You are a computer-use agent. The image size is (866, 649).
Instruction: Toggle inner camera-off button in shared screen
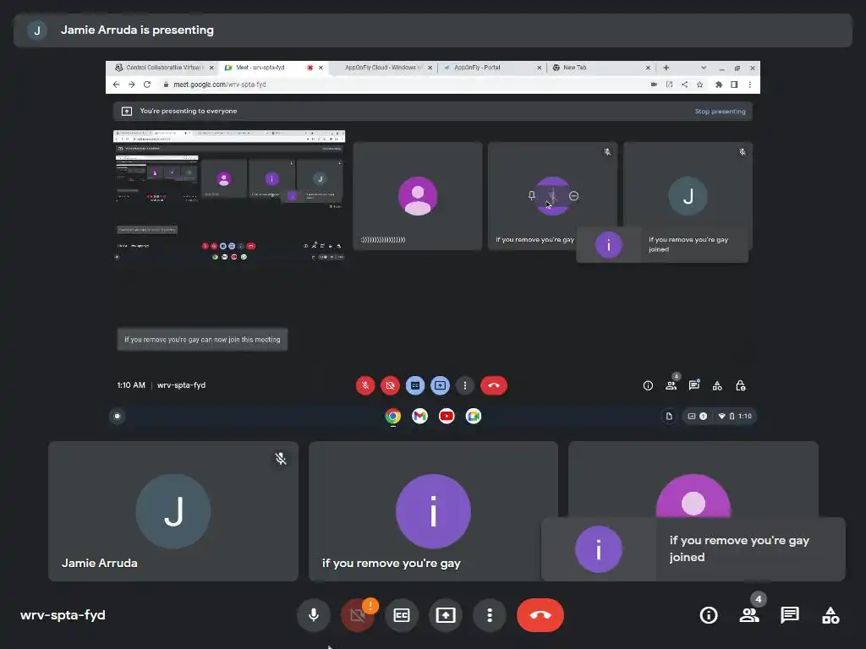click(390, 385)
